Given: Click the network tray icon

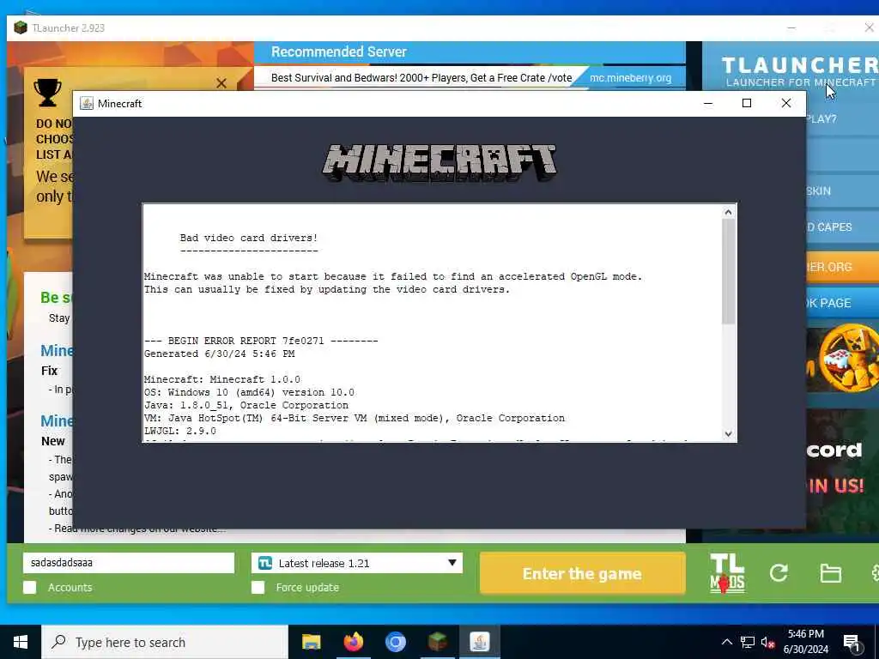Looking at the screenshot, I should click(x=748, y=642).
